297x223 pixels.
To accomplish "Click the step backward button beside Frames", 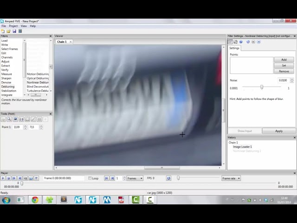I will point(106,178).
